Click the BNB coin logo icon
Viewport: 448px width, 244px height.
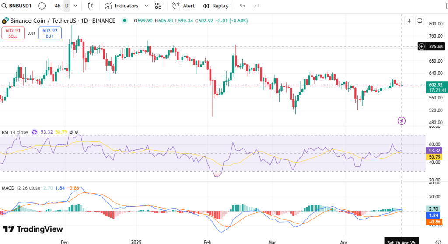[x=5, y=21]
